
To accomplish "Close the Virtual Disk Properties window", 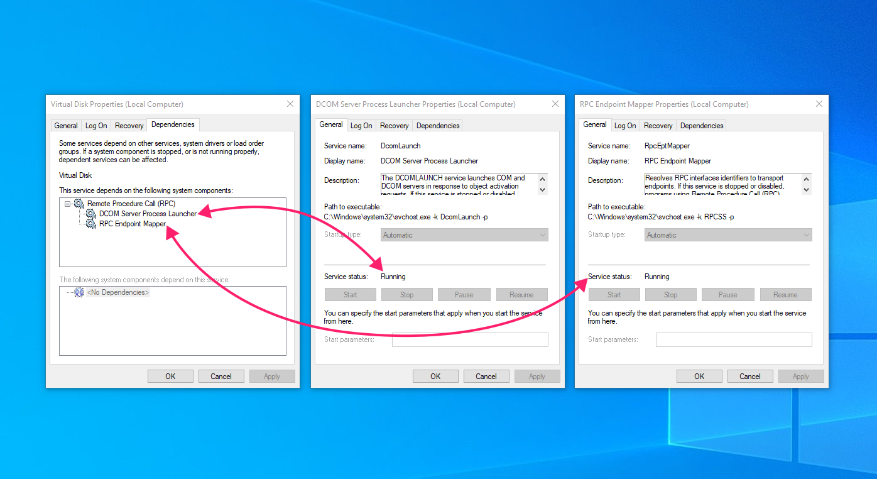I will (290, 104).
